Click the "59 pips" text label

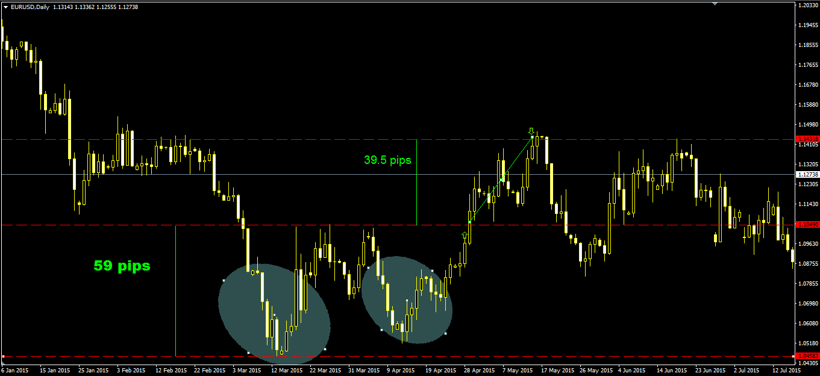coord(122,265)
